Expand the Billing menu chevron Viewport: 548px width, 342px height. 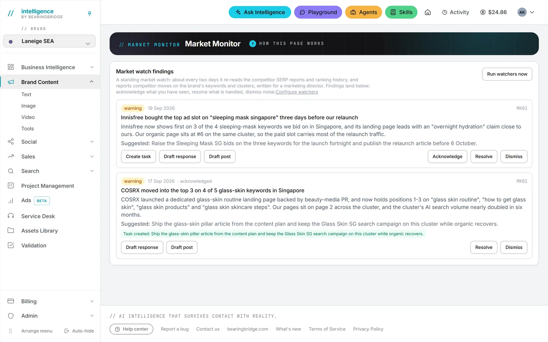(92, 301)
